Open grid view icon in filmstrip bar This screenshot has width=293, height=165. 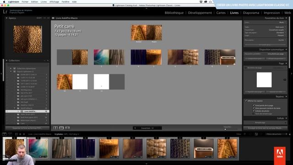pos(16,134)
